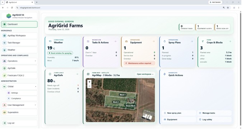This screenshot has height=133, width=246.
Task: Open Settings under Global
Action: 22,93
